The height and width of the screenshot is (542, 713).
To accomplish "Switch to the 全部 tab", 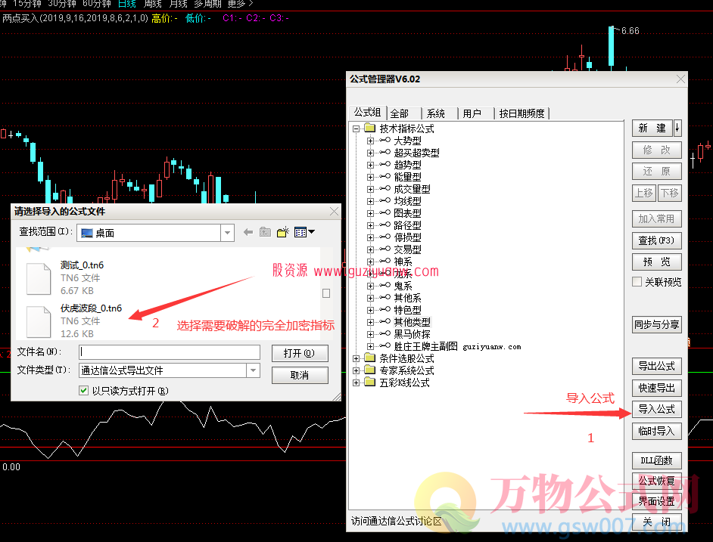I will 400,113.
